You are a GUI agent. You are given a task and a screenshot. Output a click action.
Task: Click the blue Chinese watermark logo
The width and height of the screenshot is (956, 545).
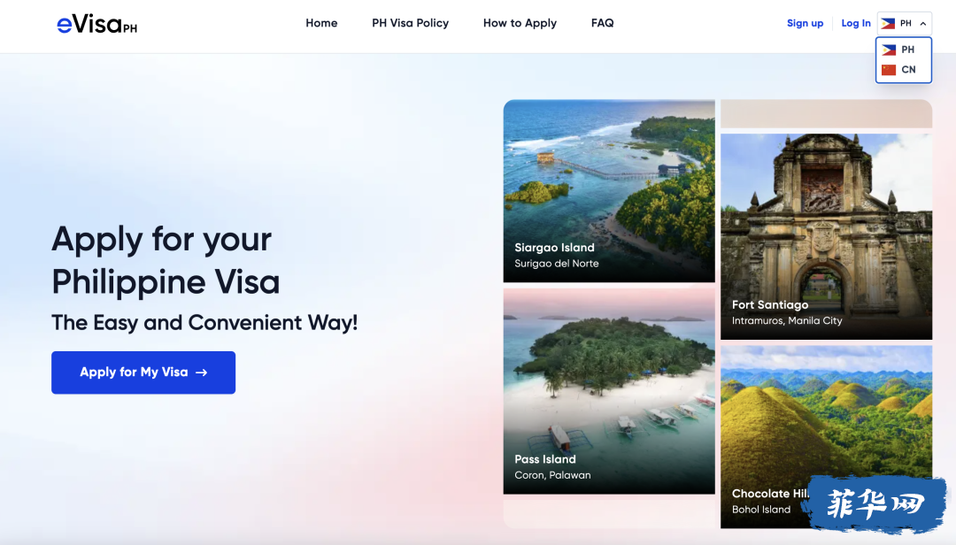click(x=875, y=504)
